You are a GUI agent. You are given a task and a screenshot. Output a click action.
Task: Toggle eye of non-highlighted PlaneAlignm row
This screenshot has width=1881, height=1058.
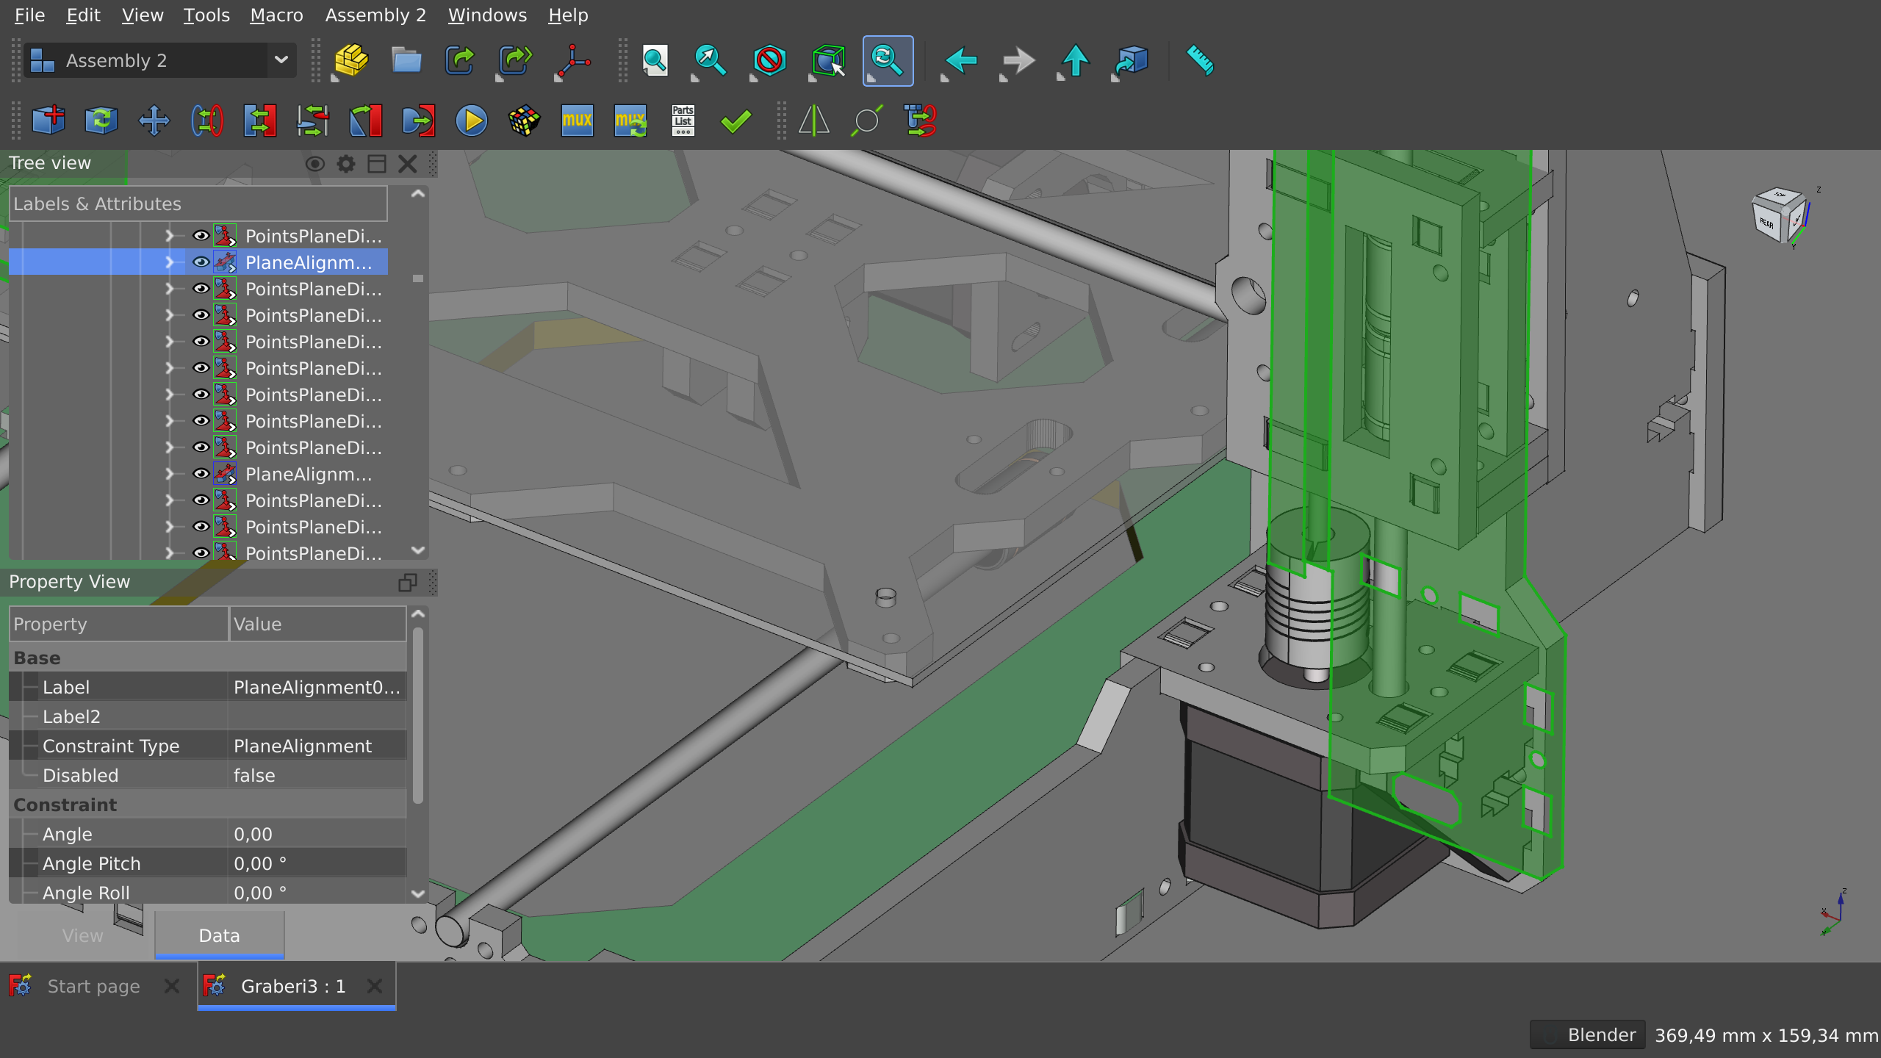pyautogui.click(x=201, y=474)
